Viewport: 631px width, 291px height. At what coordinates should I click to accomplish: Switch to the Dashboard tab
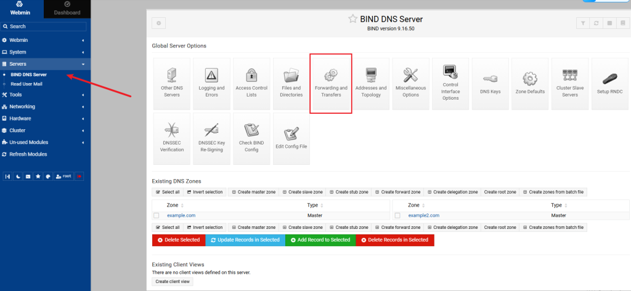pyautogui.click(x=67, y=9)
